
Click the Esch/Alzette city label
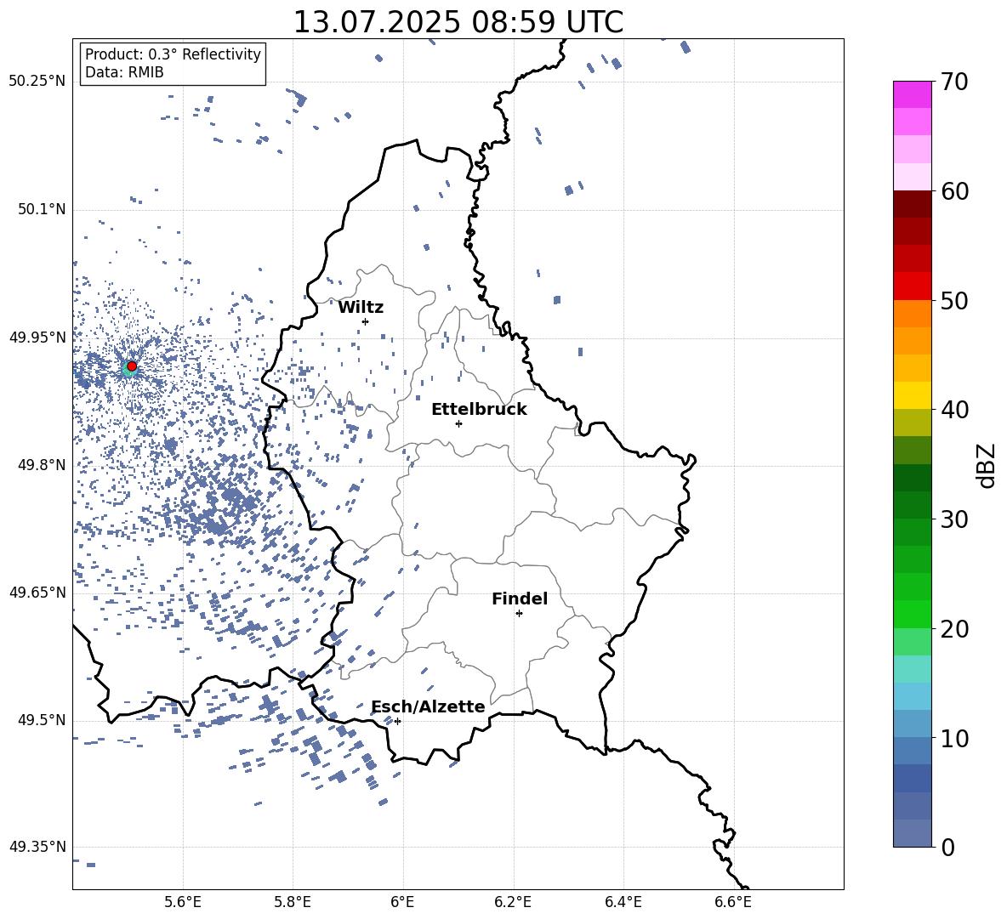428,706
